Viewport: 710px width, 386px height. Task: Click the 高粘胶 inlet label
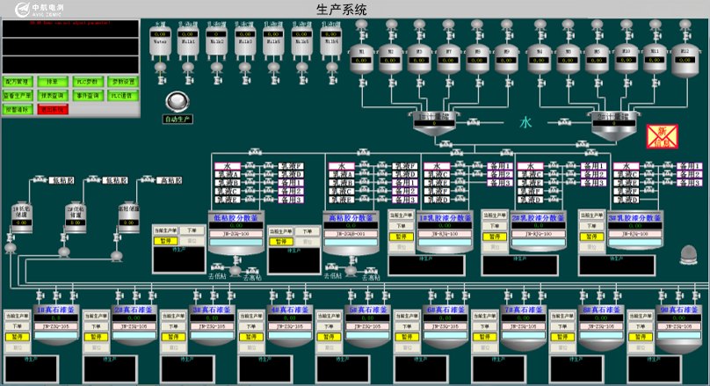(x=171, y=180)
